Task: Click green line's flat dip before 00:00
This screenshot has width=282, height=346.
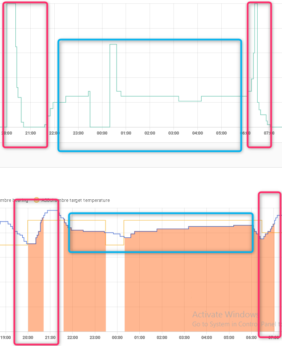Action: pyautogui.click(x=100, y=127)
